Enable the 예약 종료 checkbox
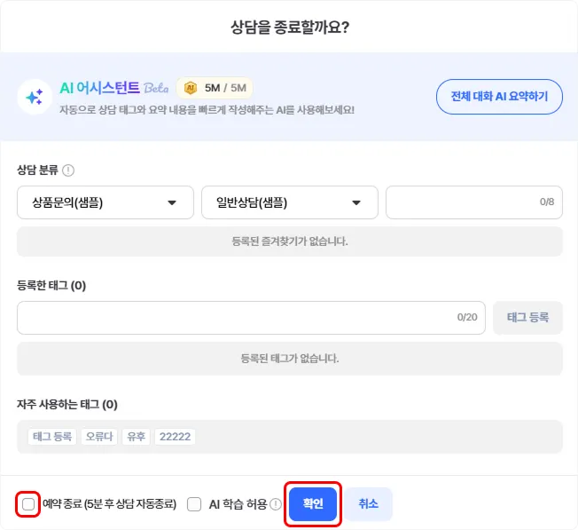Viewport: 578px width, 530px height. [28, 504]
